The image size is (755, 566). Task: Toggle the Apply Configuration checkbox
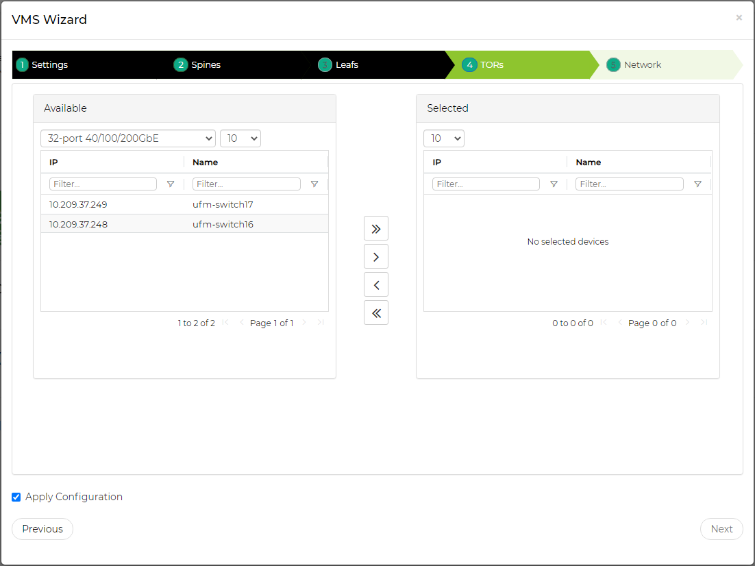click(x=16, y=497)
